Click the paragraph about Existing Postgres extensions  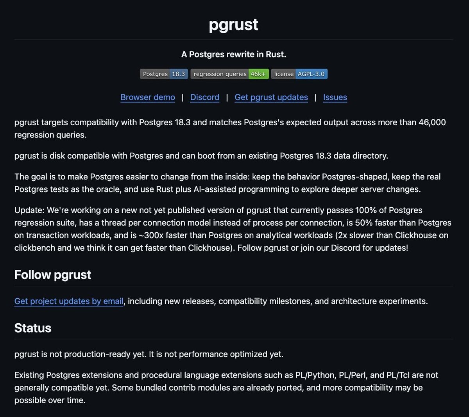click(x=226, y=387)
